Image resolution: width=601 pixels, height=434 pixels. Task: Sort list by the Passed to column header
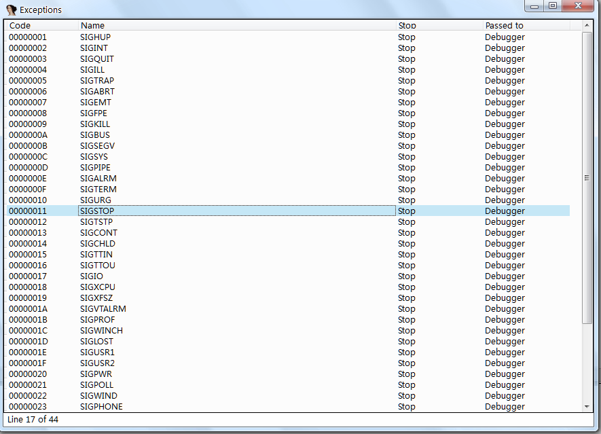(526, 25)
